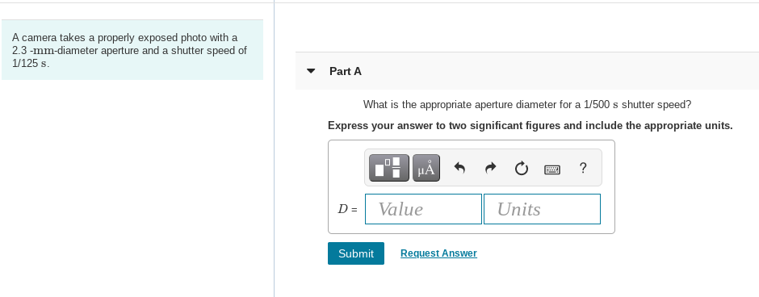Screen dimensions: 759x297
Task: Click the camera problem statement box
Action: pyautogui.click(x=132, y=50)
